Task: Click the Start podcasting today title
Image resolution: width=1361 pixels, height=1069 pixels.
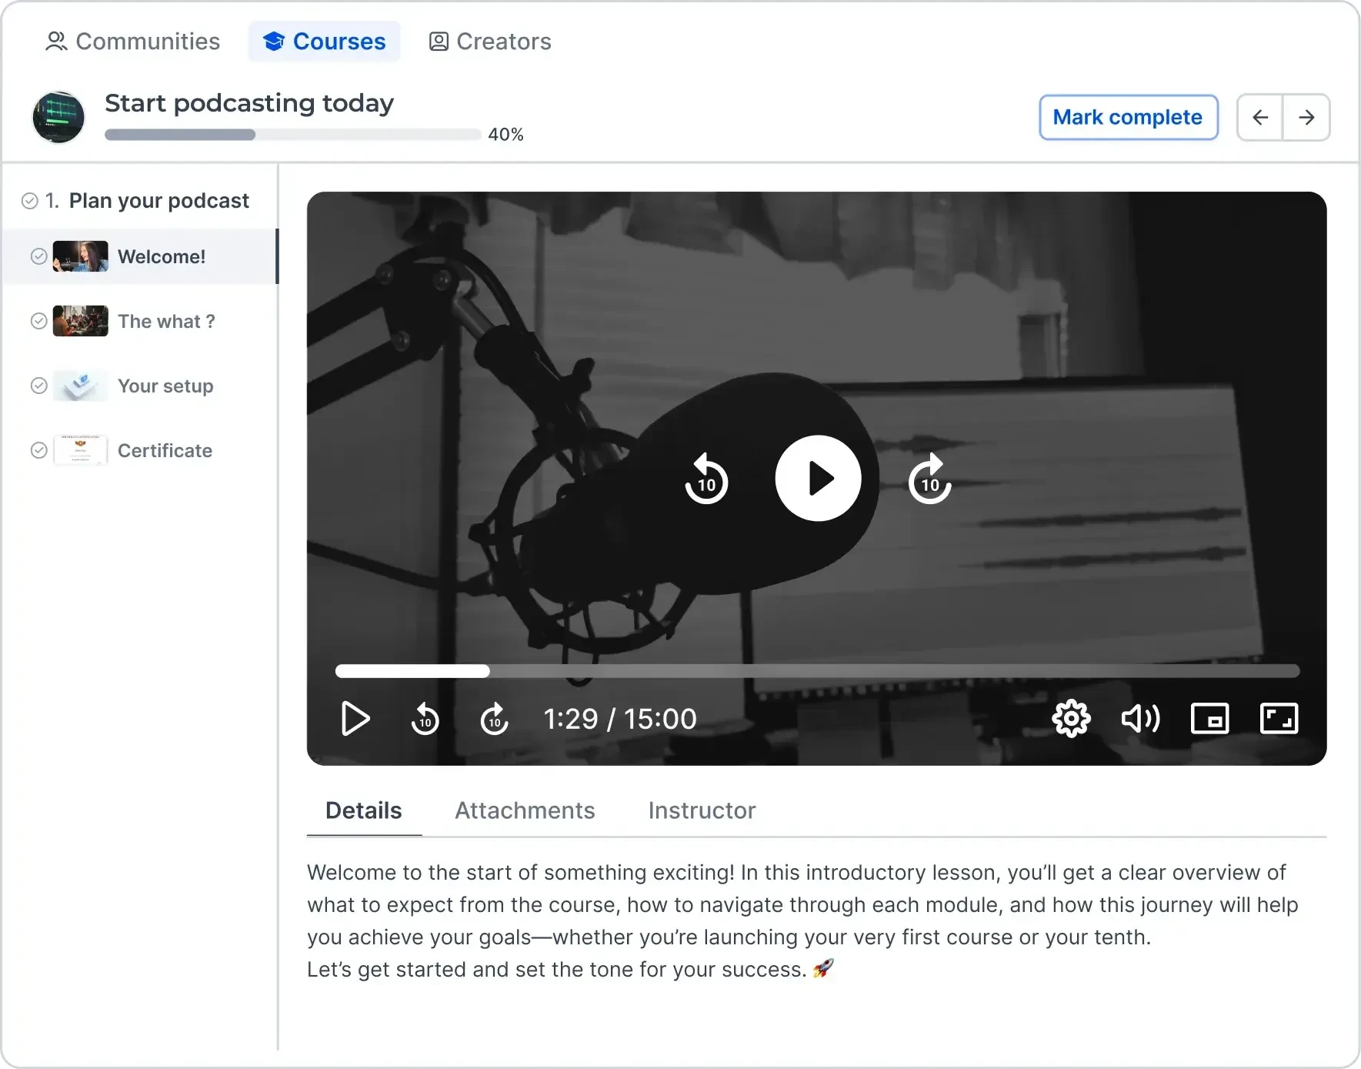Action: (249, 103)
